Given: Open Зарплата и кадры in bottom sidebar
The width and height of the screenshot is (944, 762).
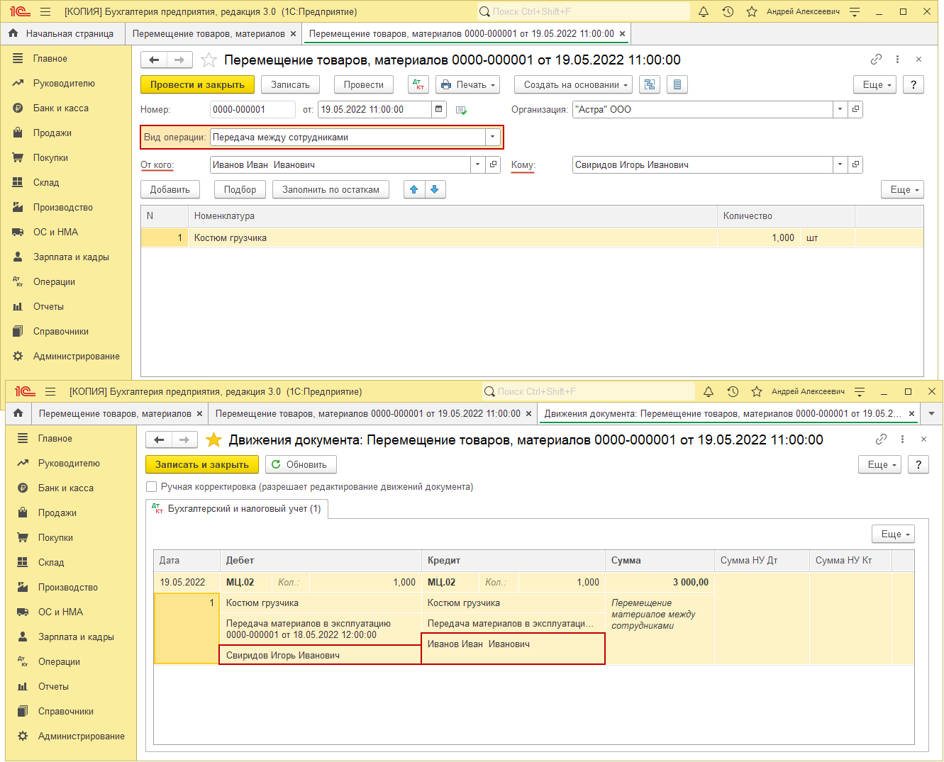Looking at the screenshot, I should point(76,637).
